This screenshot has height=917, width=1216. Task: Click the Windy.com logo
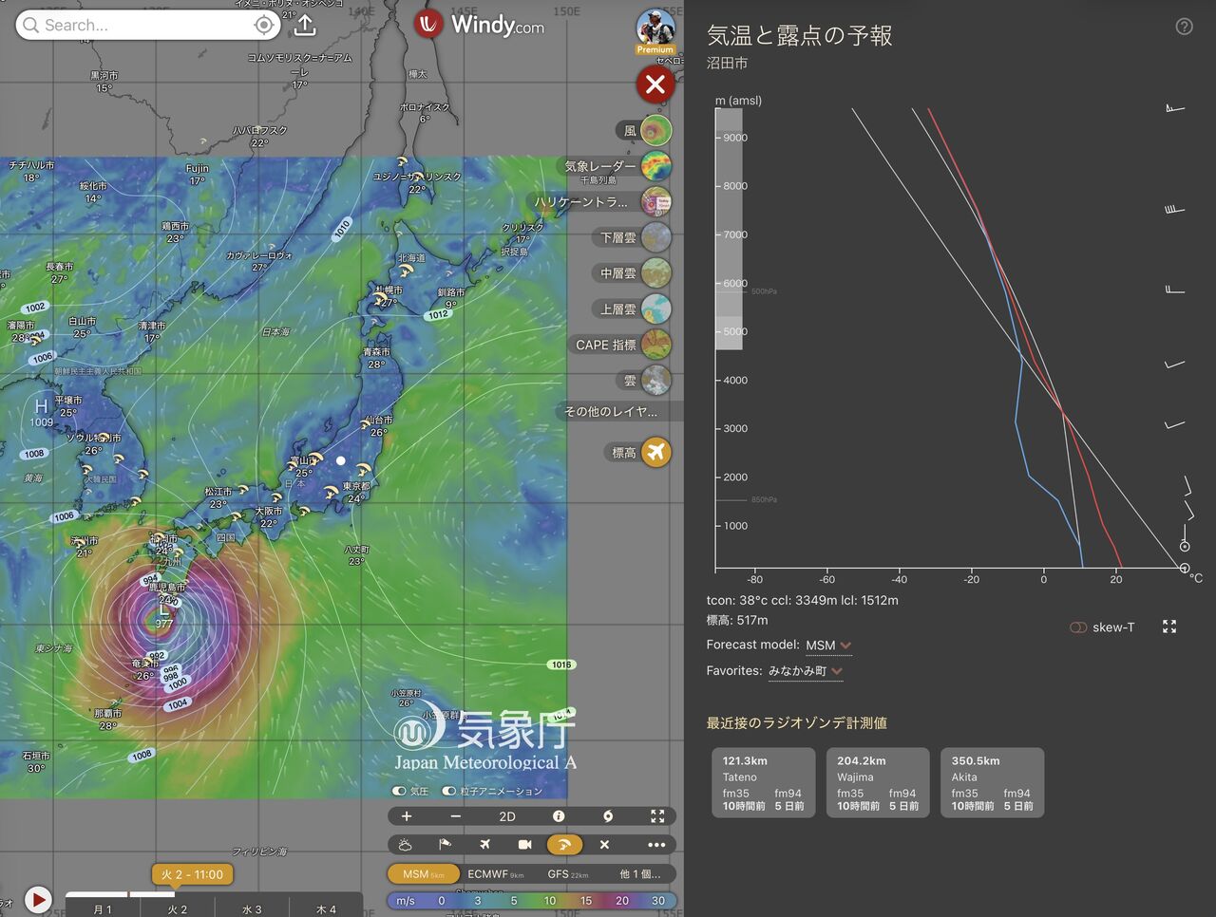(x=480, y=25)
